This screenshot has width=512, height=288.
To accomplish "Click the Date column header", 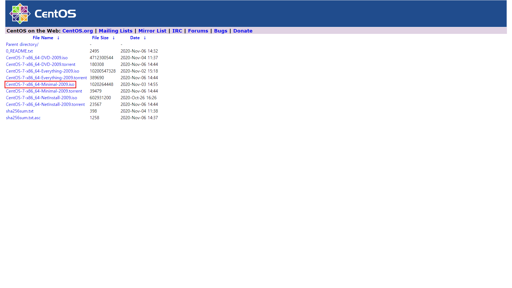I will [135, 38].
